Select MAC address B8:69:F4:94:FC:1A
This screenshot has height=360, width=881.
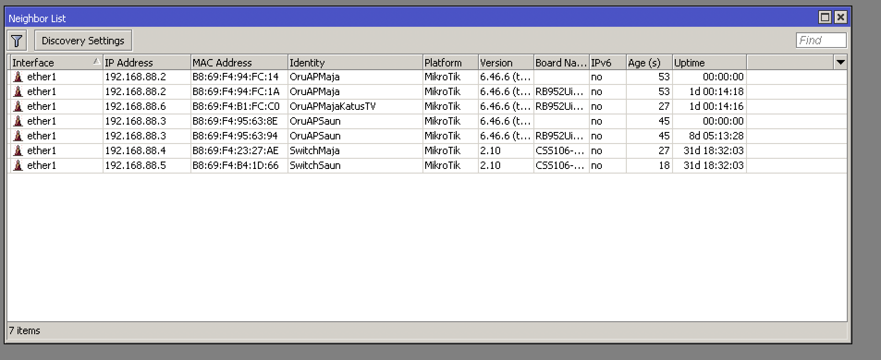click(236, 91)
